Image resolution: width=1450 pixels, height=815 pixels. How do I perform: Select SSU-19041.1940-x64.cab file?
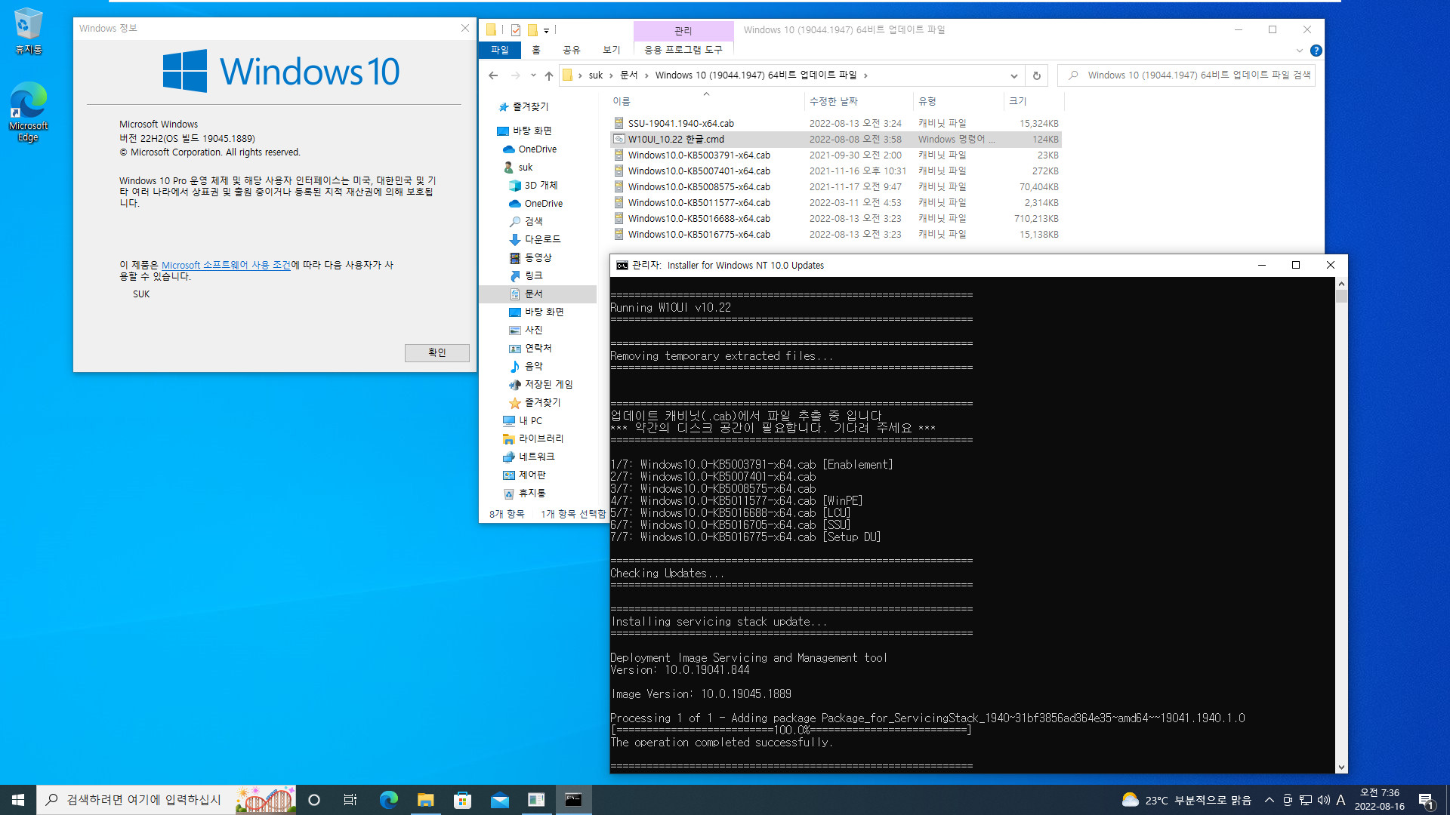point(835,124)
